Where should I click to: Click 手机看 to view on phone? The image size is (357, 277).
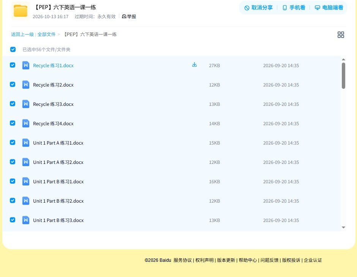tap(294, 8)
